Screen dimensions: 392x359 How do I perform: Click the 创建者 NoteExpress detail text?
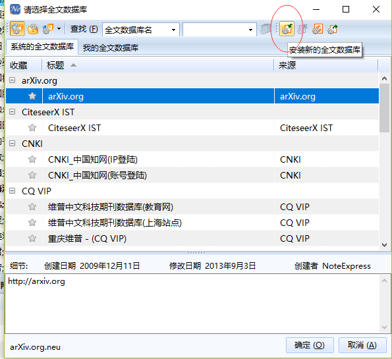[x=333, y=265]
